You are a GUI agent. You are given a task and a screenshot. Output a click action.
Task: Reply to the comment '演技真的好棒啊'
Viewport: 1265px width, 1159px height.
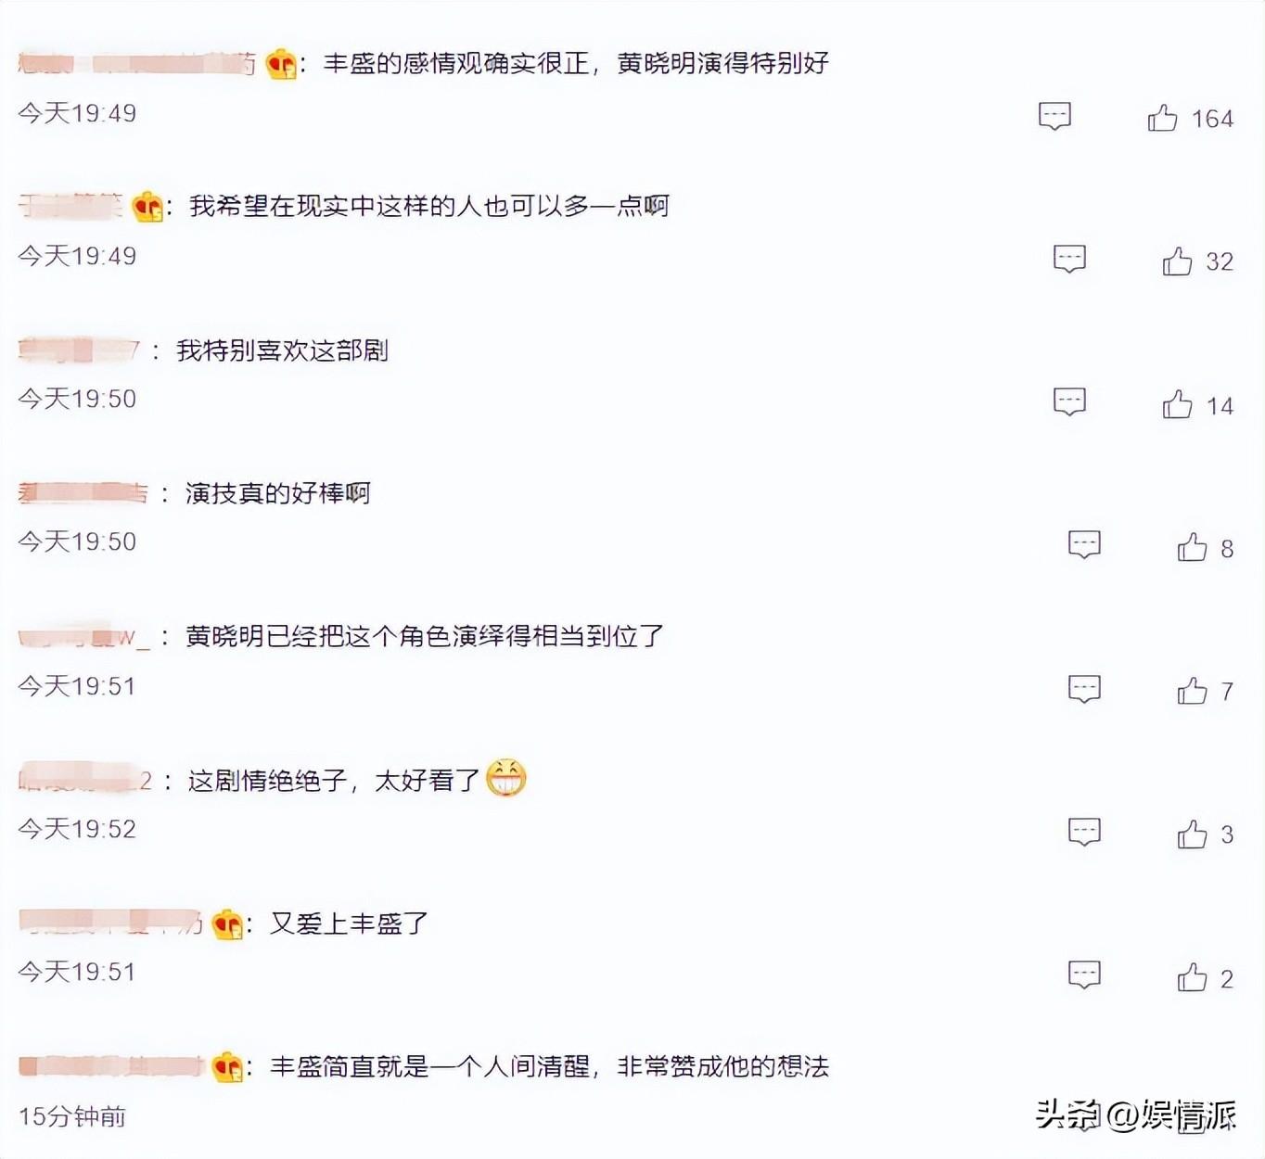click(1084, 544)
